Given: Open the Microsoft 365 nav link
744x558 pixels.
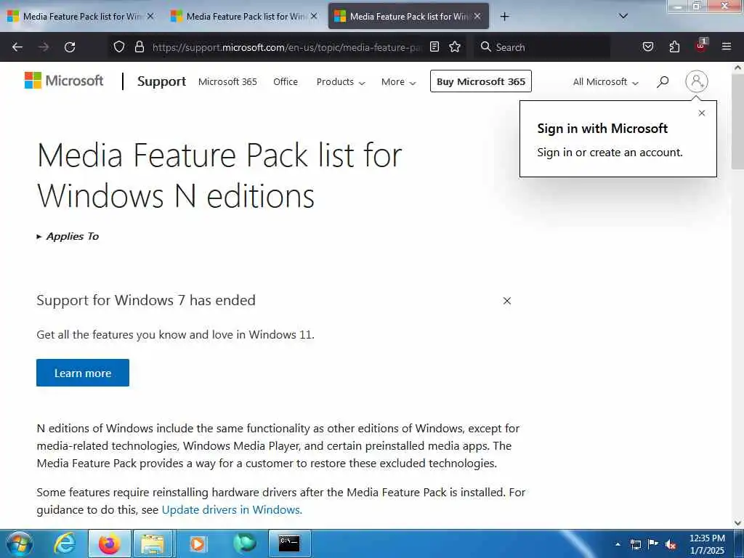Looking at the screenshot, I should pos(227,81).
